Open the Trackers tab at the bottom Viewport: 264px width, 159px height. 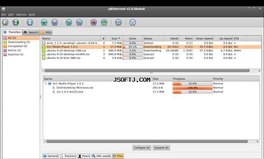(68, 156)
